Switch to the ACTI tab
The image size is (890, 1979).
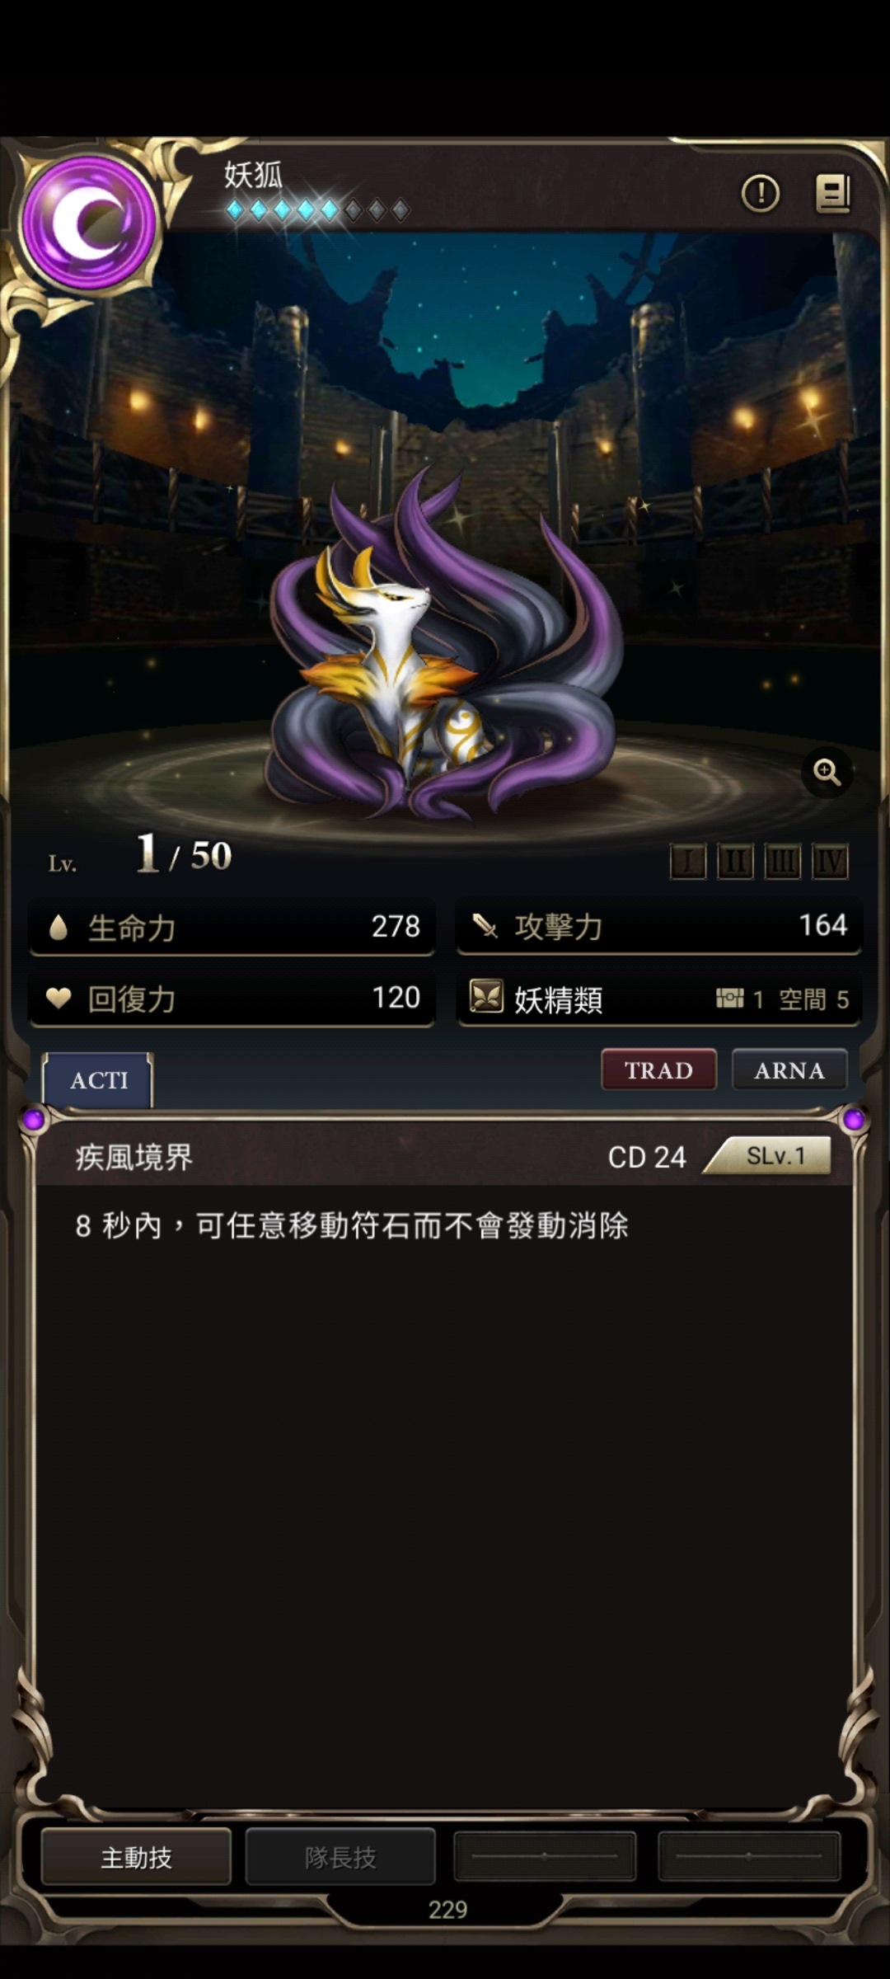point(98,1080)
